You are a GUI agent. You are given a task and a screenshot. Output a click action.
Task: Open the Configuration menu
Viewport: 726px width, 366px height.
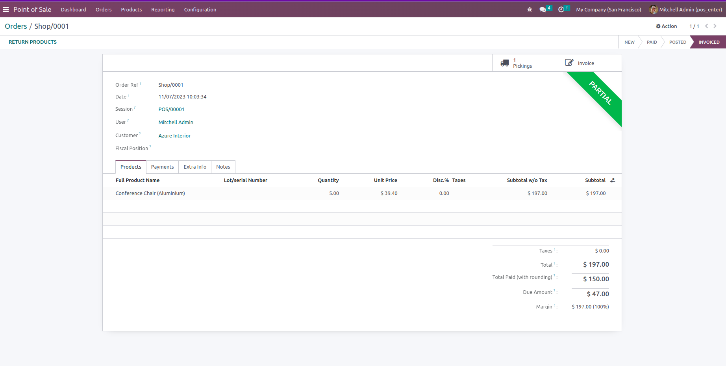(200, 9)
